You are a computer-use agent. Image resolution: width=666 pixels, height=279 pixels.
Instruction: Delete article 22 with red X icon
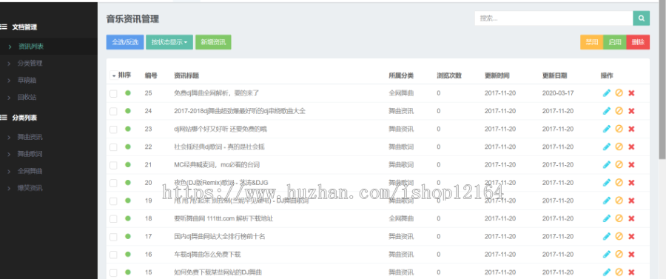point(631,147)
